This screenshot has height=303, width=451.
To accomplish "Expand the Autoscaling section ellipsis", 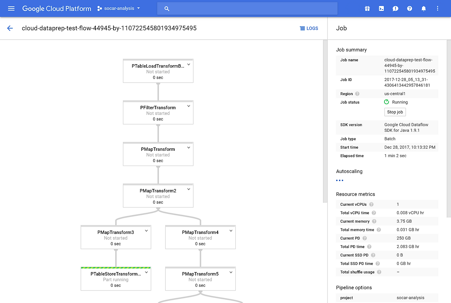I will pyautogui.click(x=339, y=180).
